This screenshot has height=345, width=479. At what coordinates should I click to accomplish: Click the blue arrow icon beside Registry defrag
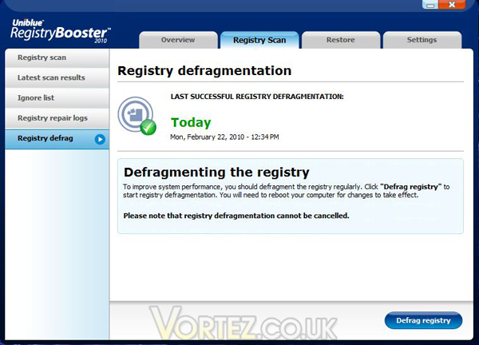pos(100,139)
